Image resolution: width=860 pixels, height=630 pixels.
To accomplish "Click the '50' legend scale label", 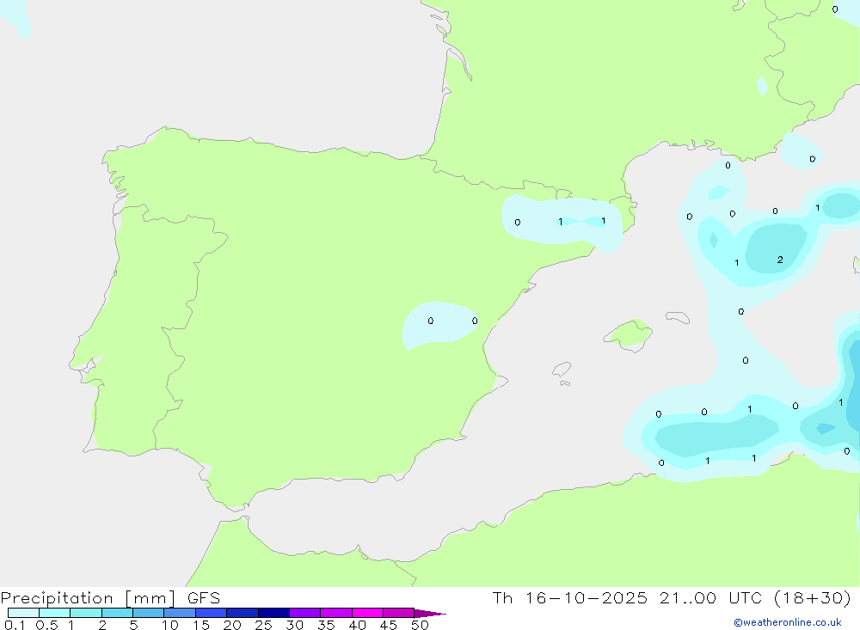I will click(420, 625).
